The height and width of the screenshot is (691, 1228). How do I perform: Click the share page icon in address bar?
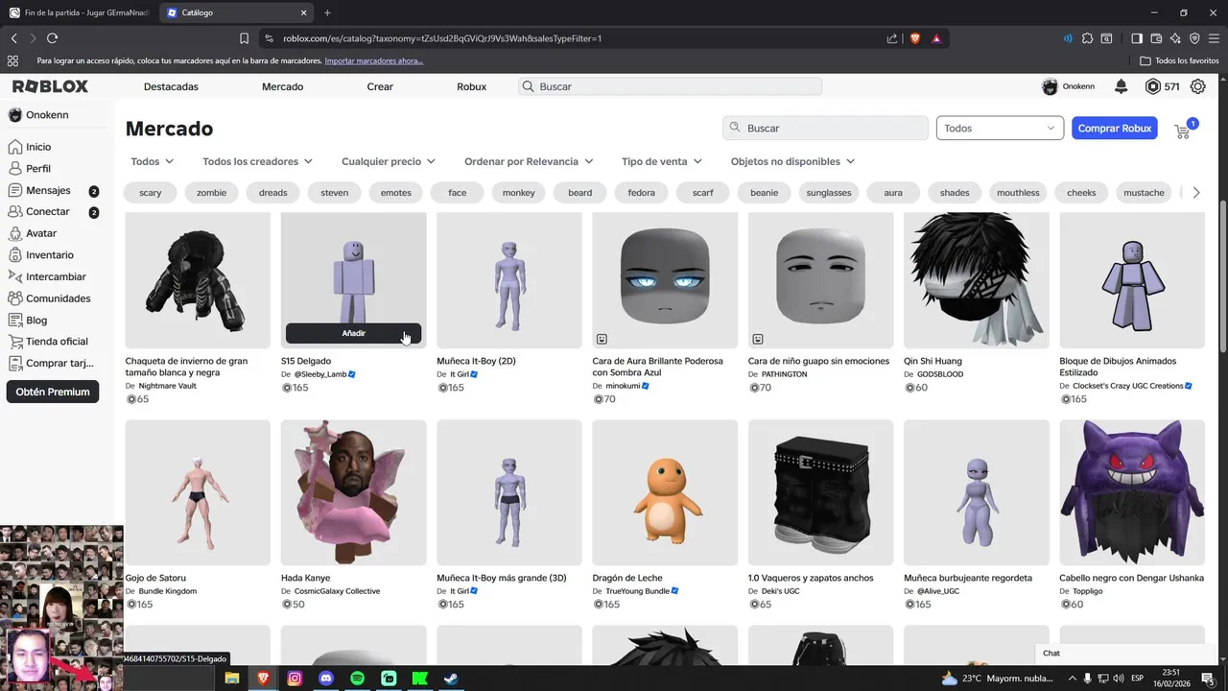[x=892, y=38]
